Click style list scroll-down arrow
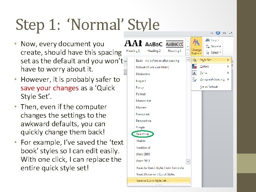Image resolution: width=256 pixels, height=192 pixels. (x=188, y=162)
